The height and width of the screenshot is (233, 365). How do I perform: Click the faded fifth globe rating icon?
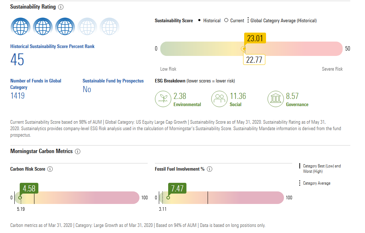click(109, 27)
